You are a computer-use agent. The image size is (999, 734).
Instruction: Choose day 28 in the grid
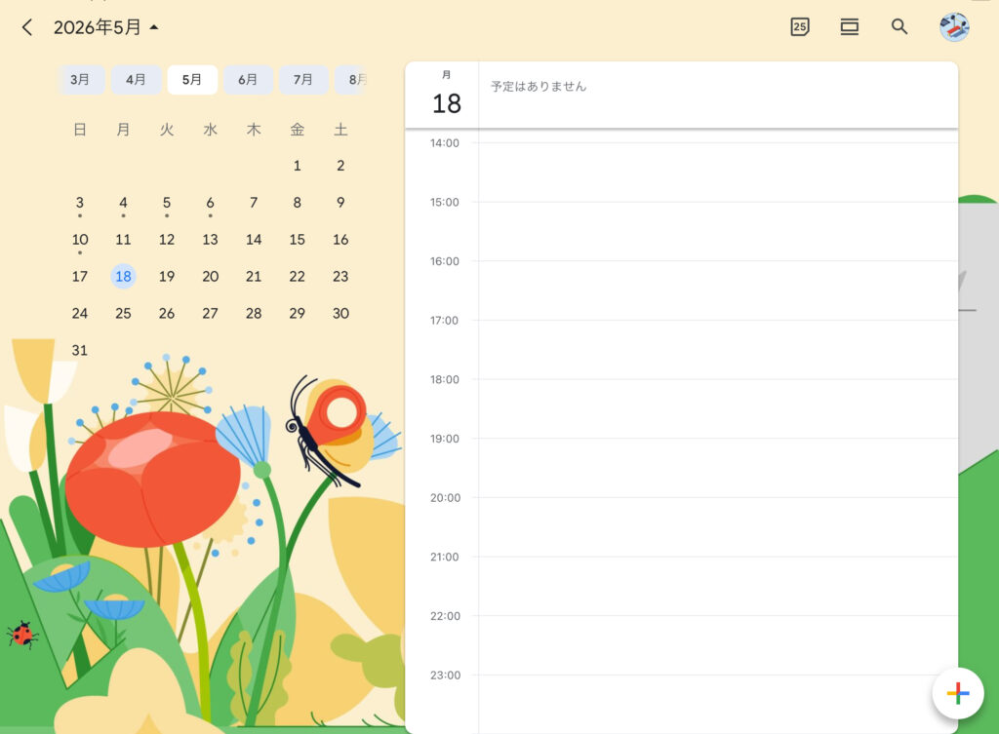254,313
